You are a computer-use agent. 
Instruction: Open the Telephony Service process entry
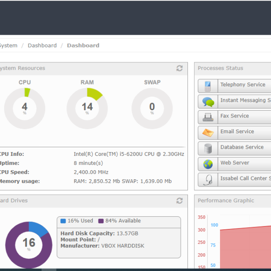coord(243,85)
